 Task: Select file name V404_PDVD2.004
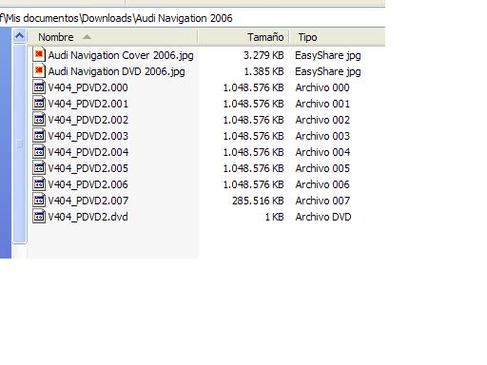tap(88, 152)
